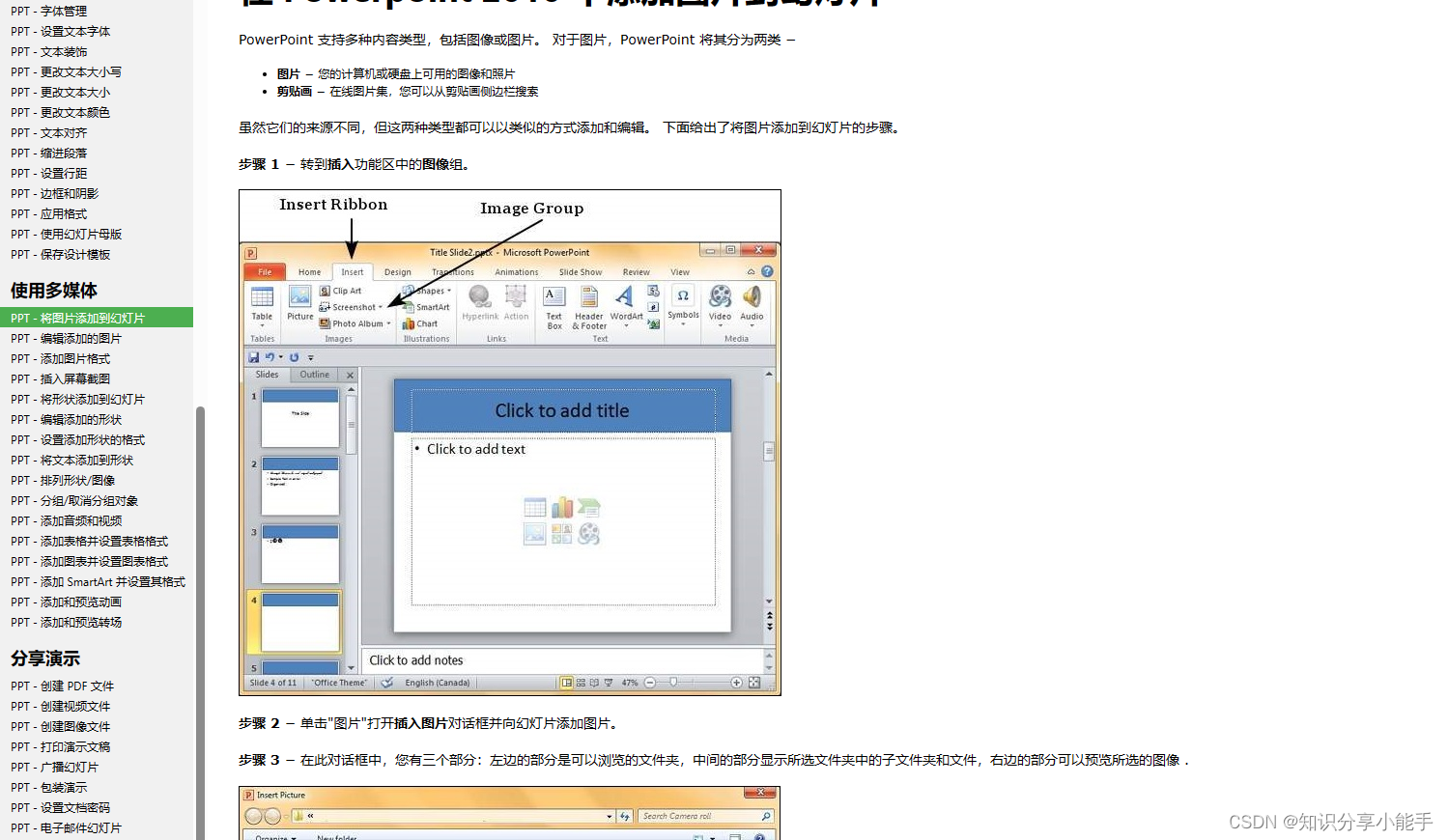The height and width of the screenshot is (840, 1448).
Task: Click the Undo arrow icon
Action: [270, 357]
